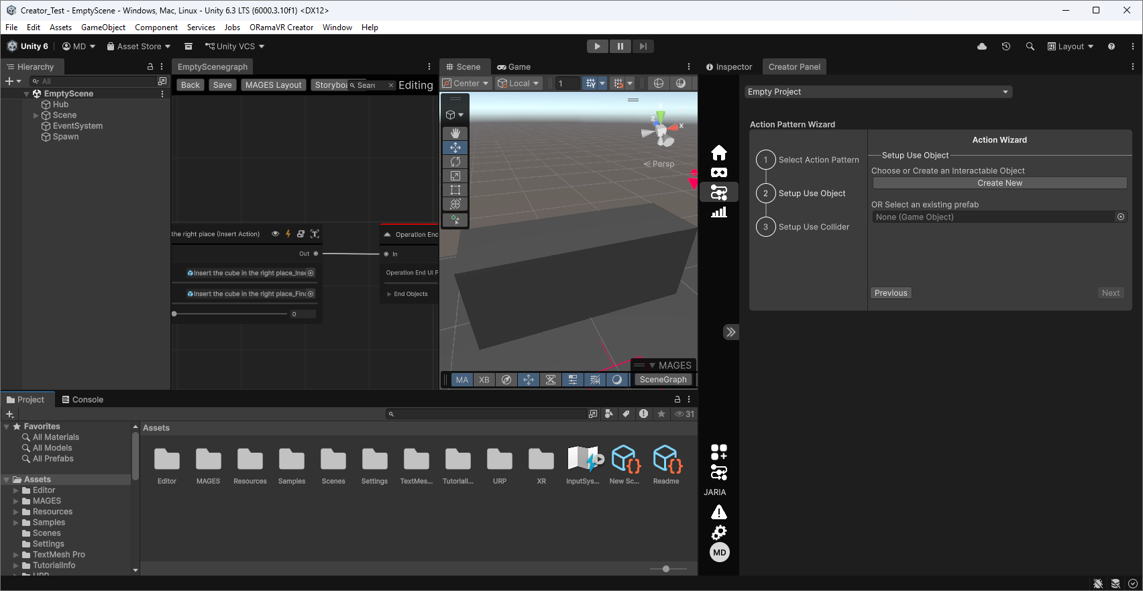The width and height of the screenshot is (1143, 591).
Task: Open the Local handle rotation dropdown
Action: (518, 83)
